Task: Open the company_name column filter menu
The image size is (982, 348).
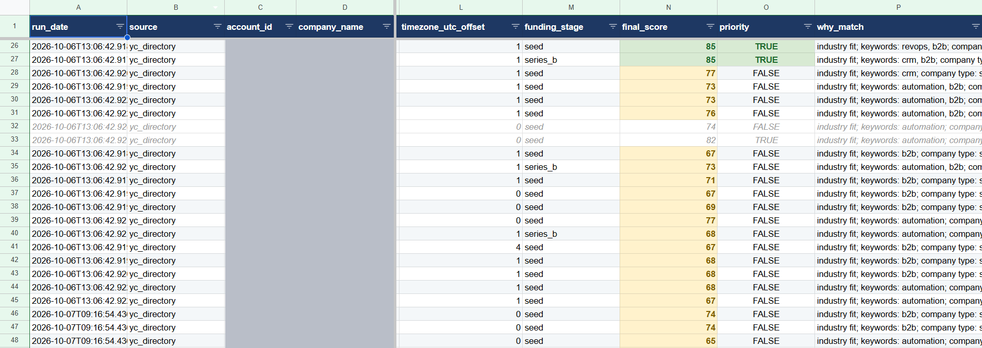Action: (387, 26)
